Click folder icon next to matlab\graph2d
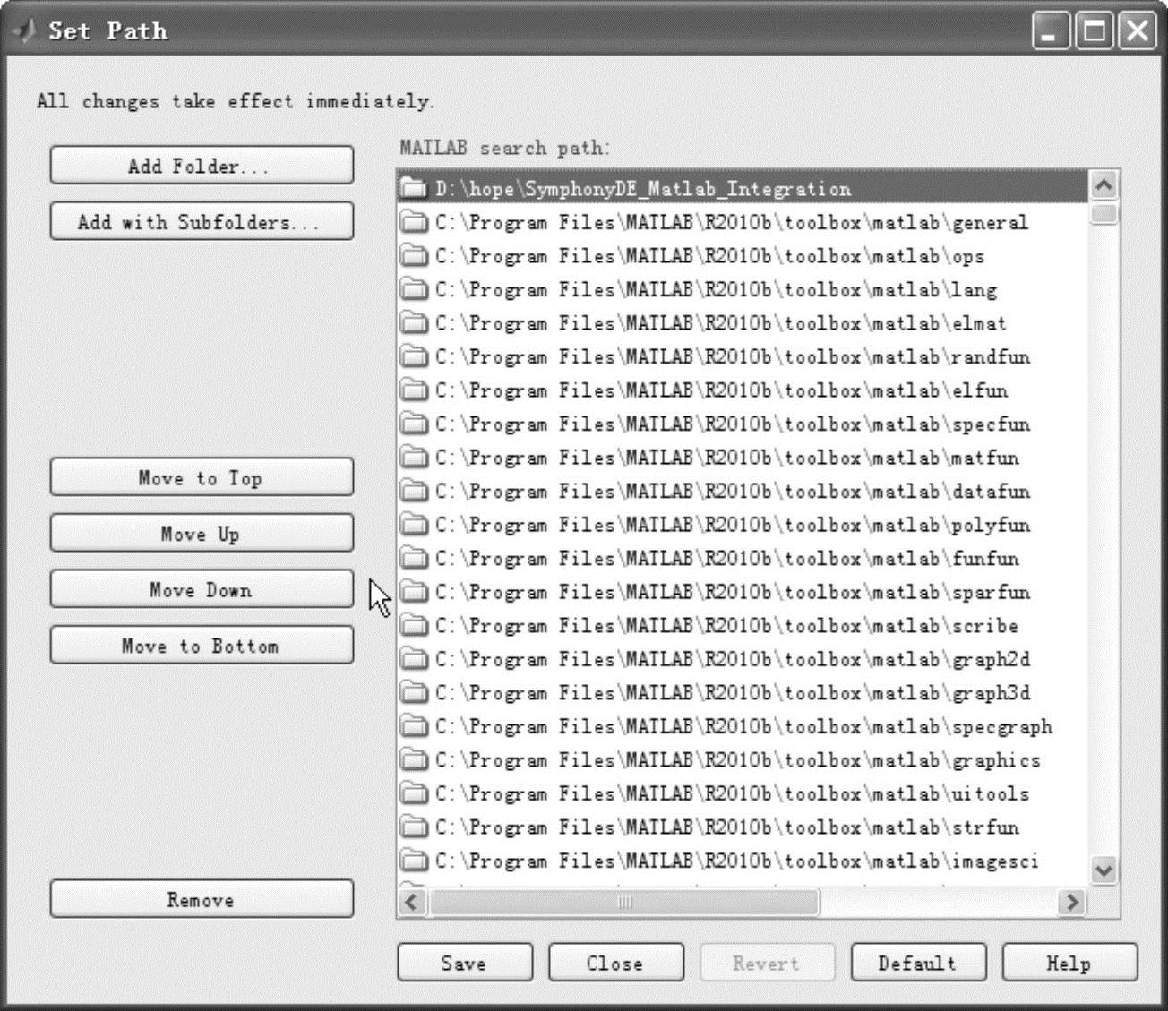Image resolution: width=1168 pixels, height=1011 pixels. [413, 659]
